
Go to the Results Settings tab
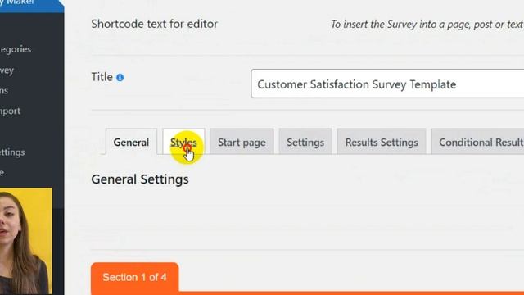pyautogui.click(x=382, y=142)
